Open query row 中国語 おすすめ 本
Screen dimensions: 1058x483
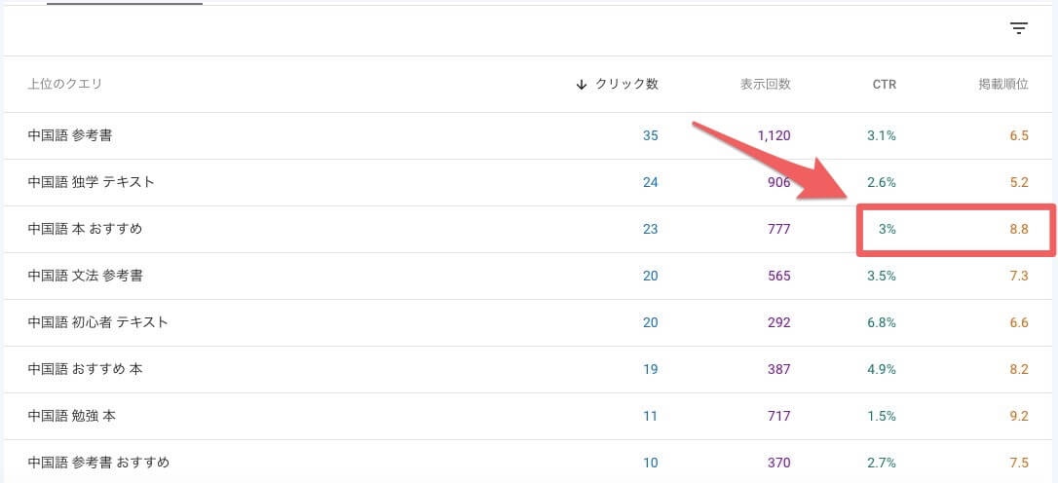(x=528, y=369)
